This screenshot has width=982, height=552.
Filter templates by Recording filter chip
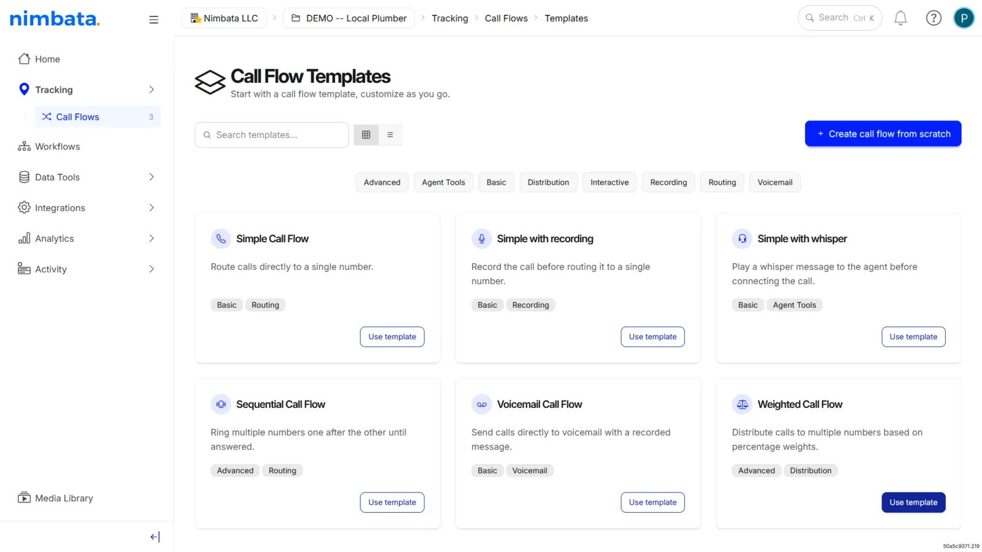[x=668, y=182]
